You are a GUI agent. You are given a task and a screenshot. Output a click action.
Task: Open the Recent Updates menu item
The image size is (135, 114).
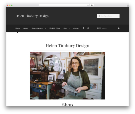37,28
